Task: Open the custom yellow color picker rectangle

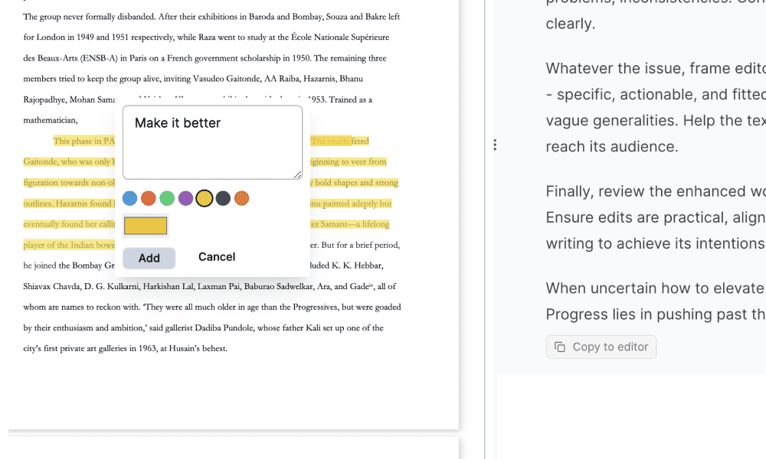Action: [146, 226]
